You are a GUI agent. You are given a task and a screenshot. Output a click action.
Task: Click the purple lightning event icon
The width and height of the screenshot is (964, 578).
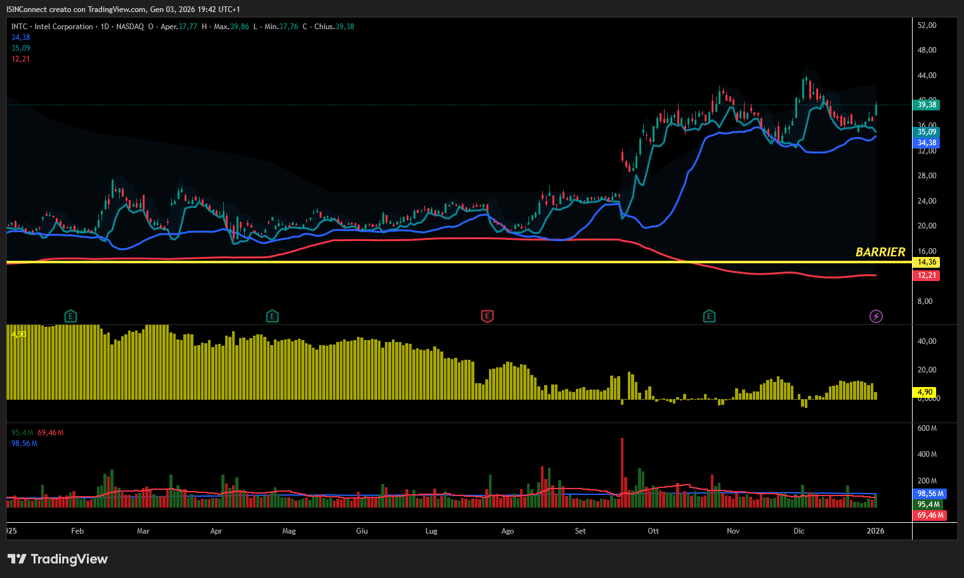click(x=876, y=316)
